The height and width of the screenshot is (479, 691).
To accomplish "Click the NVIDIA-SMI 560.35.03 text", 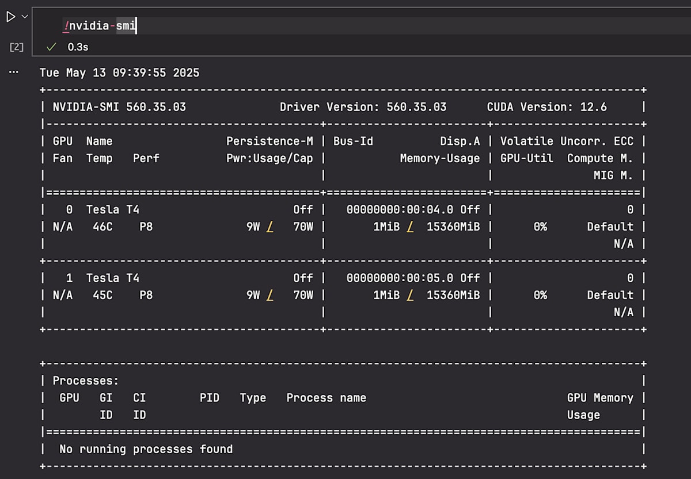I will pos(119,107).
